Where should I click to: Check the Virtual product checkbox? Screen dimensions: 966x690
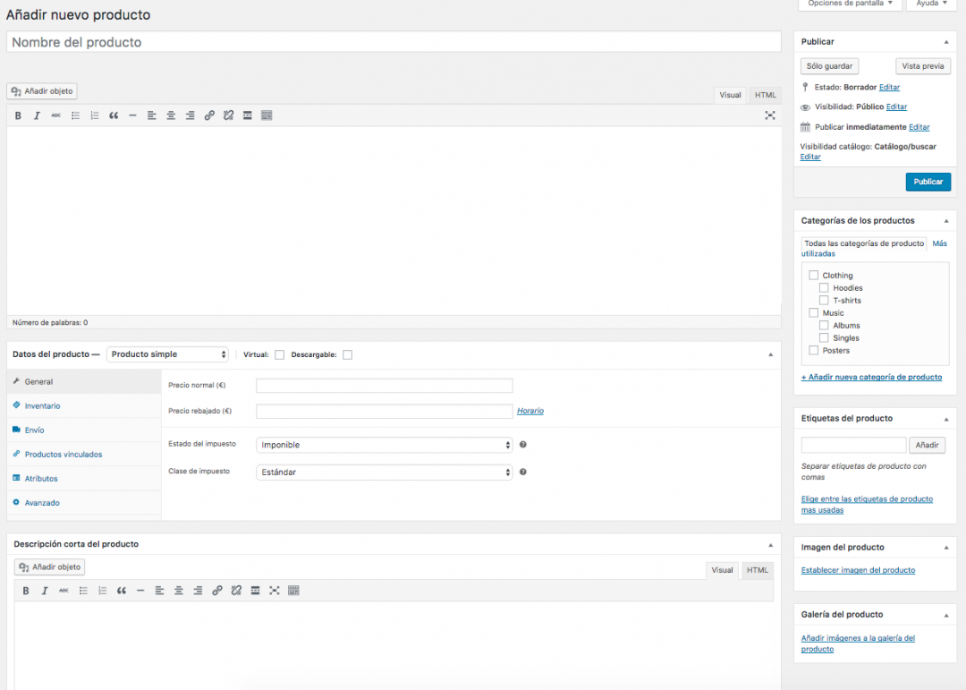(x=280, y=354)
